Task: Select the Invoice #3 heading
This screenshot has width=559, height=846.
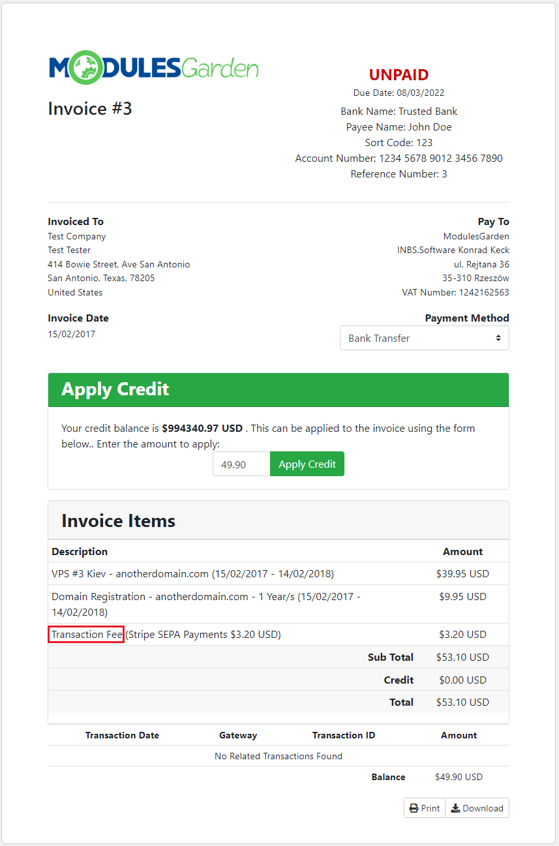Action: 90,108
